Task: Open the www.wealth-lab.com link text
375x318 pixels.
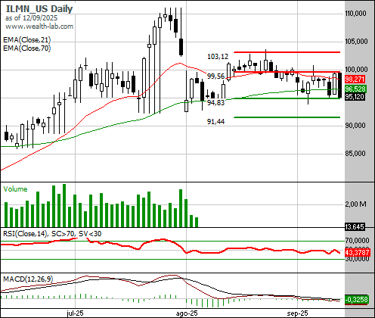Action: 39,26
